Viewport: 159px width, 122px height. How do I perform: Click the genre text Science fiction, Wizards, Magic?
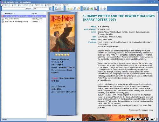(124, 33)
